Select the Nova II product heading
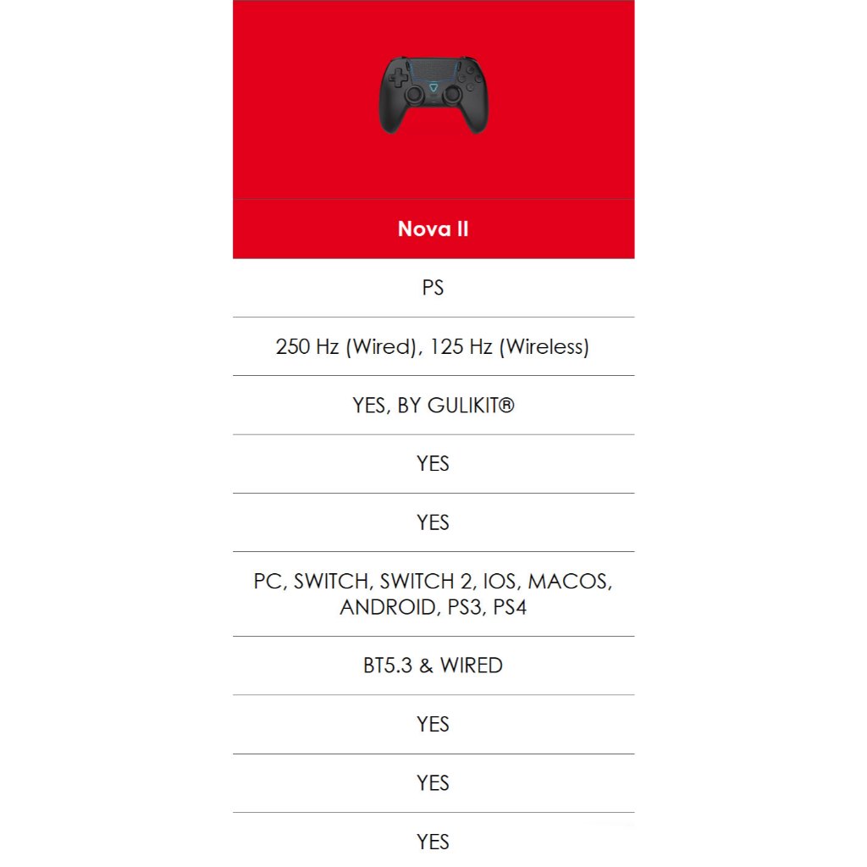This screenshot has height=867, width=867. click(433, 229)
